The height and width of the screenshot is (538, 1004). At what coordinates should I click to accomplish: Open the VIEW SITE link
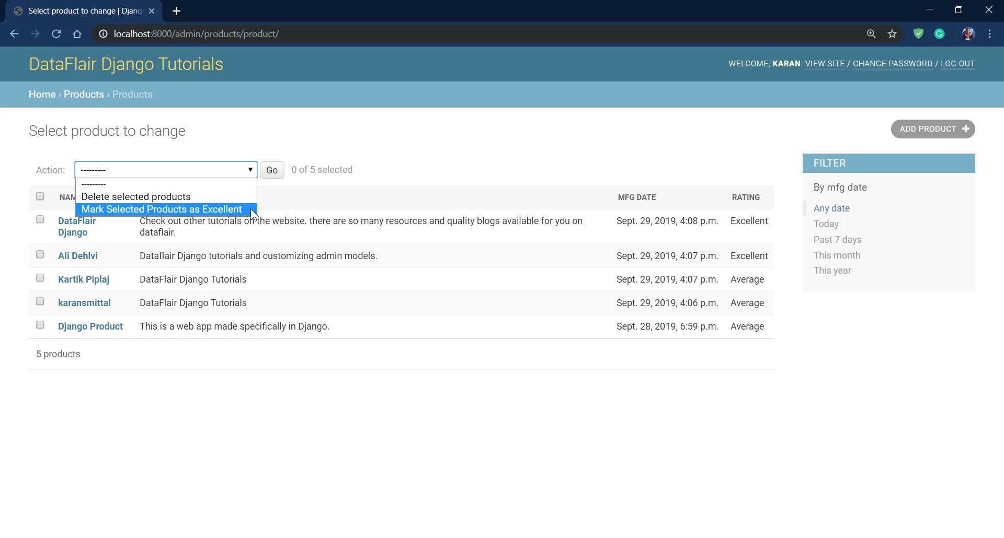click(825, 64)
